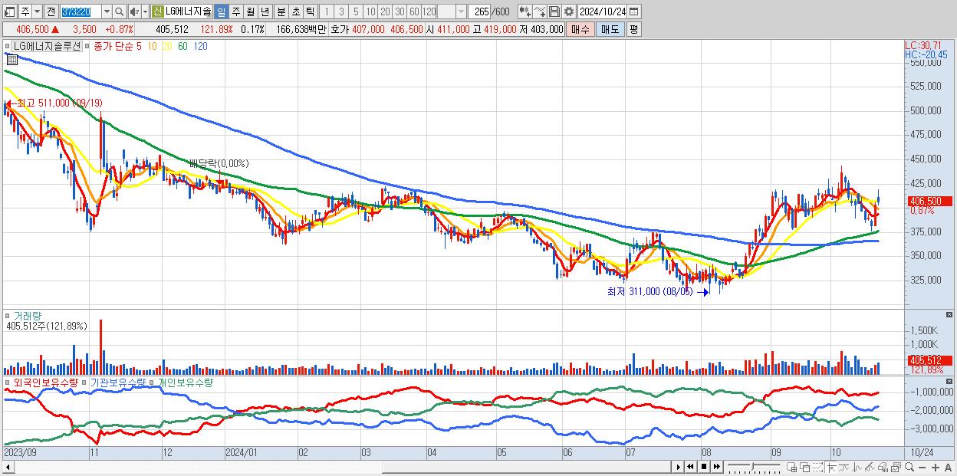The image size is (957, 476).
Task: Select the 3 interval button
Action: (x=341, y=12)
